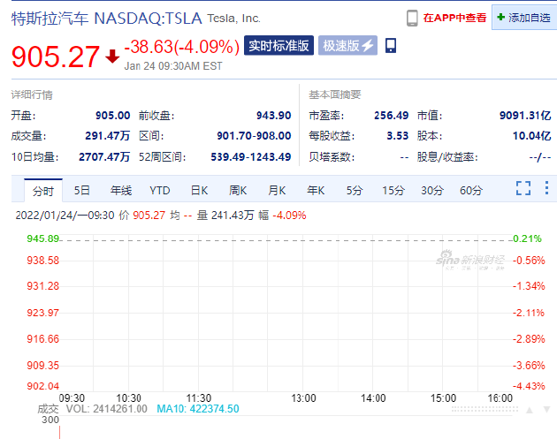Add TSLA to watchlist with 添加自选
Image resolution: width=557 pixels, height=439 pixels.
524,18
